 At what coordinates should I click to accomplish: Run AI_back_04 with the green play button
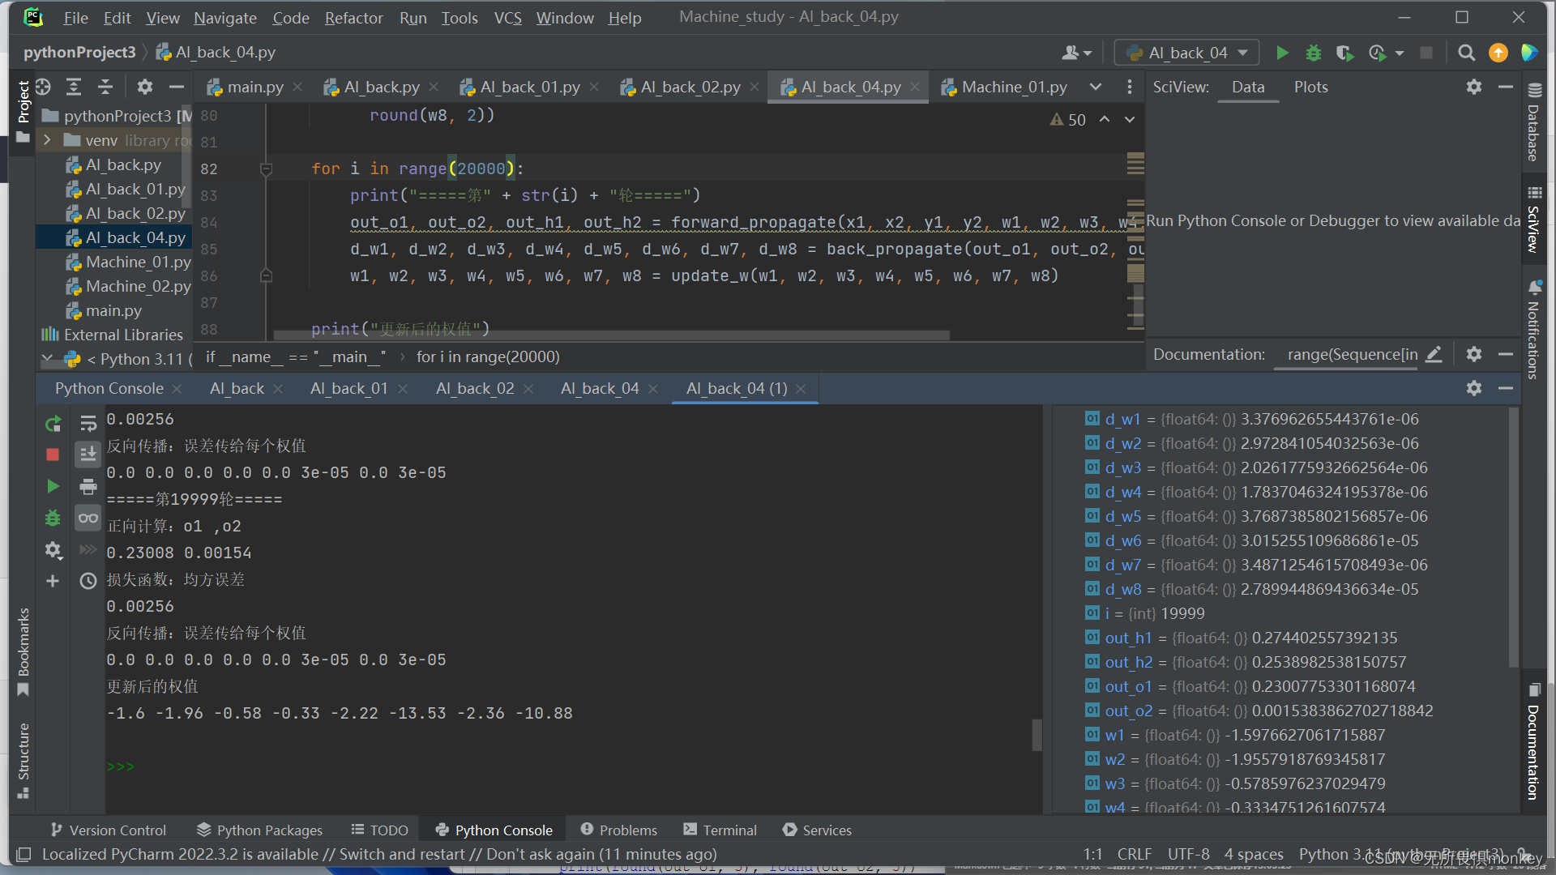point(1282,53)
